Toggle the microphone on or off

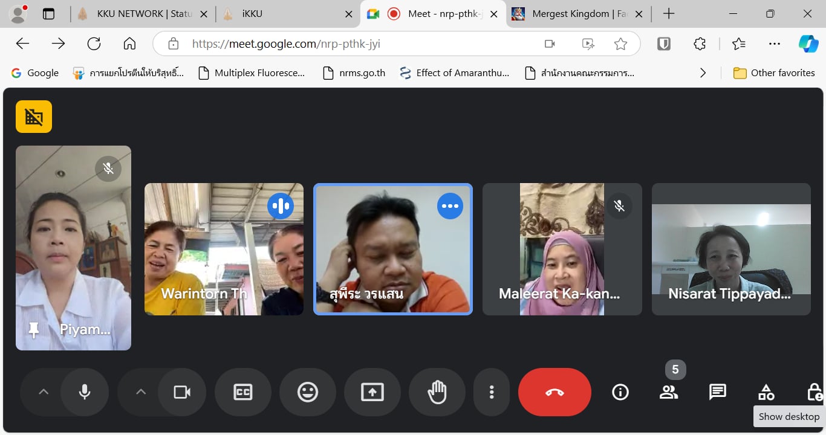click(85, 392)
